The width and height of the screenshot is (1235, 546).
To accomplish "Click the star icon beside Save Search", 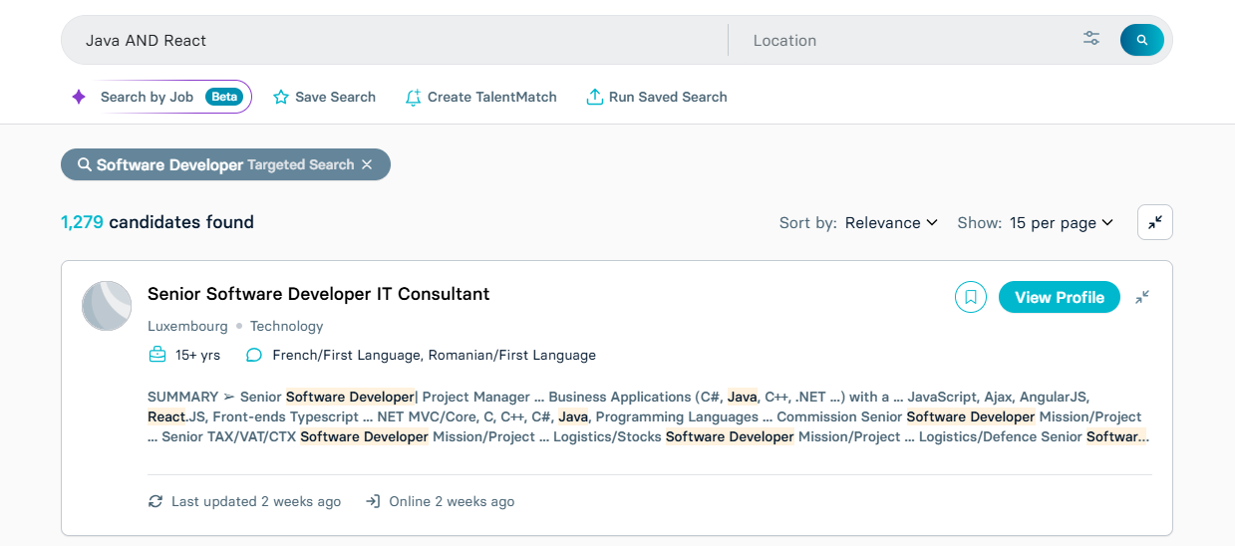I will click(x=281, y=98).
